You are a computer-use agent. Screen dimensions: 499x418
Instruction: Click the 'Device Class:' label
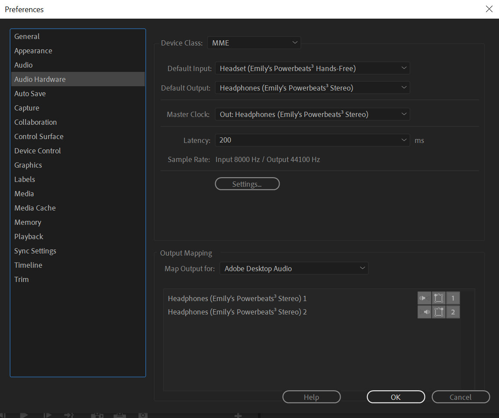click(182, 43)
